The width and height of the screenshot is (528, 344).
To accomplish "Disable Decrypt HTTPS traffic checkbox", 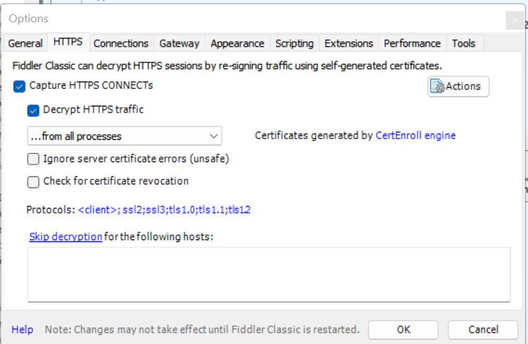I will [x=33, y=110].
